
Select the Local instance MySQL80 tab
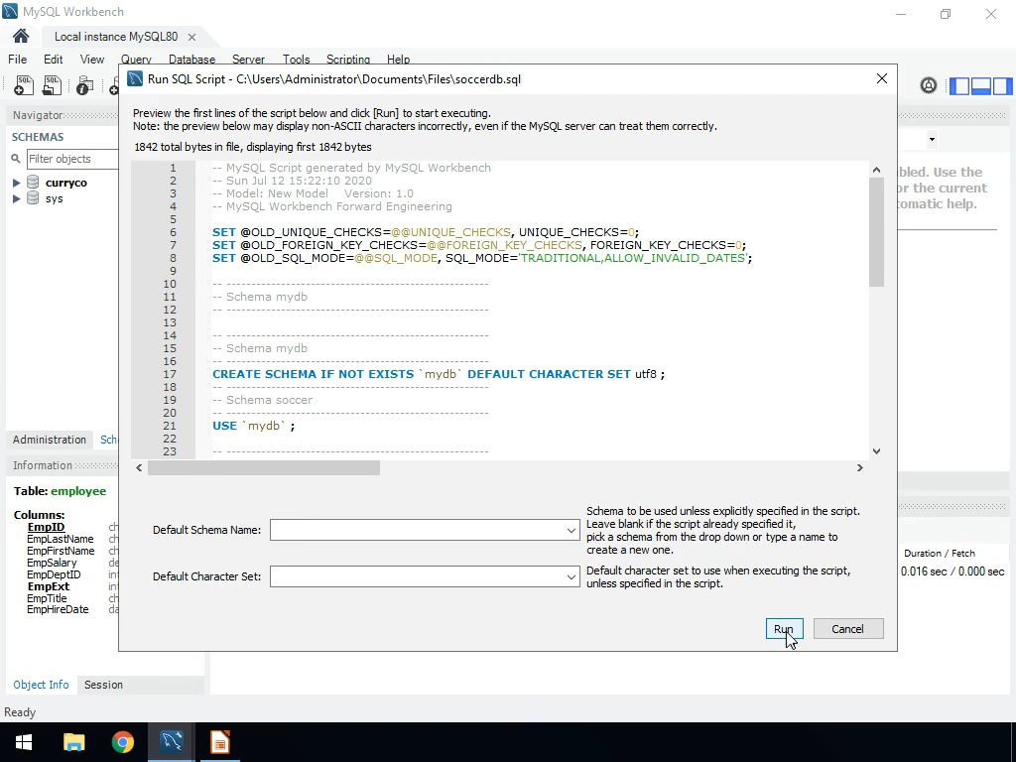click(116, 37)
